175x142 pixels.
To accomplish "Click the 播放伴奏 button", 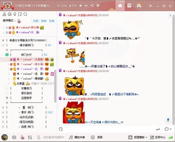I will pyautogui.click(x=77, y=137).
